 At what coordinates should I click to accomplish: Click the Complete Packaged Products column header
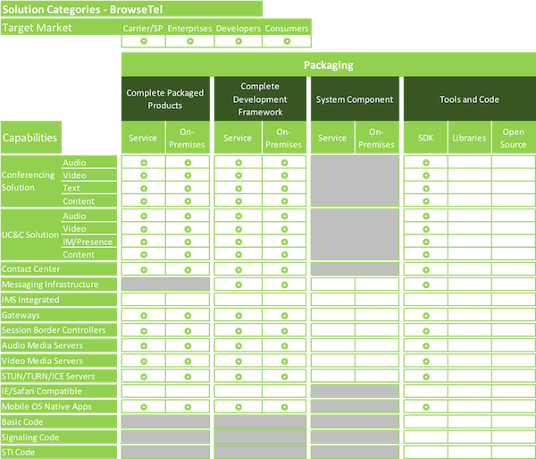[165, 99]
